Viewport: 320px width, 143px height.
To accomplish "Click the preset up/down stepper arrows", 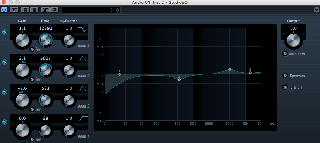I will [112, 10].
